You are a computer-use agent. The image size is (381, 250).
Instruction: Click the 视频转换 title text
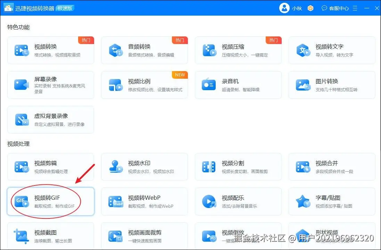click(x=45, y=46)
